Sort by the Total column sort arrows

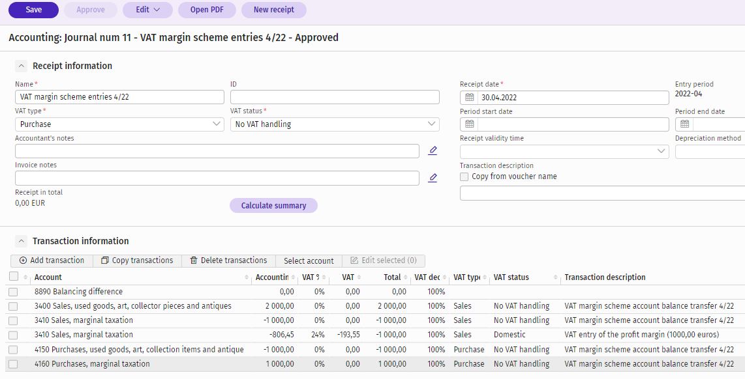(x=405, y=277)
